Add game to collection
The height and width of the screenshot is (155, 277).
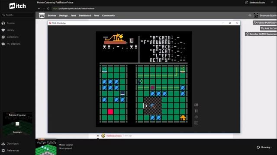pos(268,28)
